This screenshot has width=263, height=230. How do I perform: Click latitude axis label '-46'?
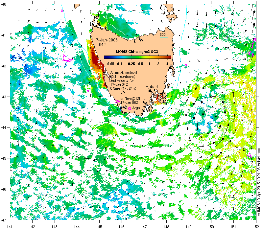(3, 189)
